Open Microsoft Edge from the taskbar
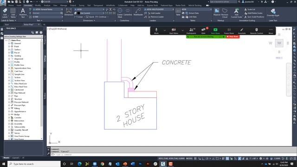 pyautogui.click(x=79, y=164)
